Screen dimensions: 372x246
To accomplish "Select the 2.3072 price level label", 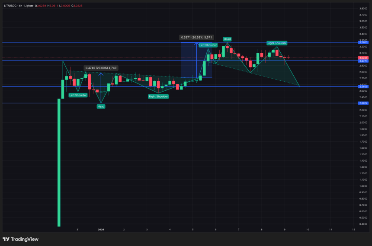I will [363, 103].
